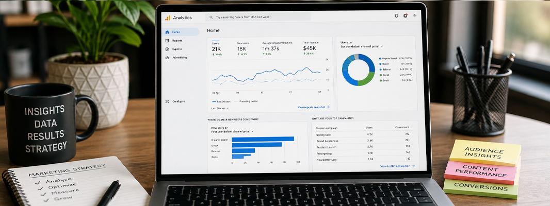
Task: Click the Organic Search bar in bar chart
Action: click(263, 139)
